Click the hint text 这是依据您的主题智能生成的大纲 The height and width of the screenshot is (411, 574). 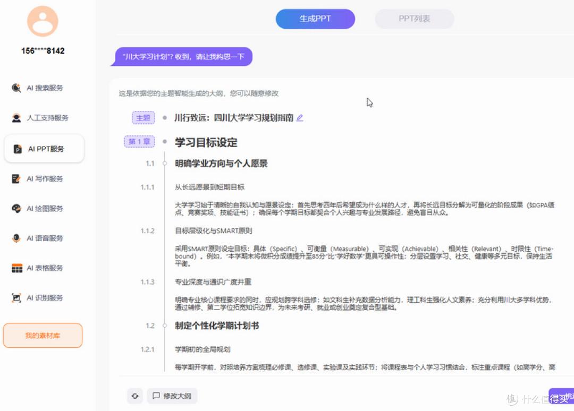(x=198, y=93)
